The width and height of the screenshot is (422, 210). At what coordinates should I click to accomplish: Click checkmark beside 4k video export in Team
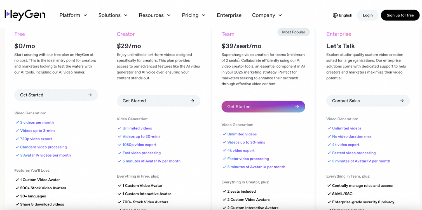coord(224,151)
